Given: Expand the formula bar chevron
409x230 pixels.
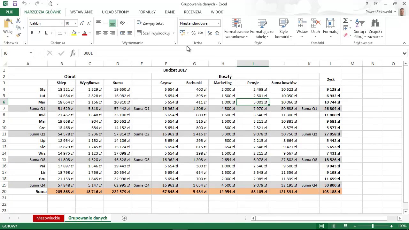Looking at the screenshot, I should click(405, 53).
